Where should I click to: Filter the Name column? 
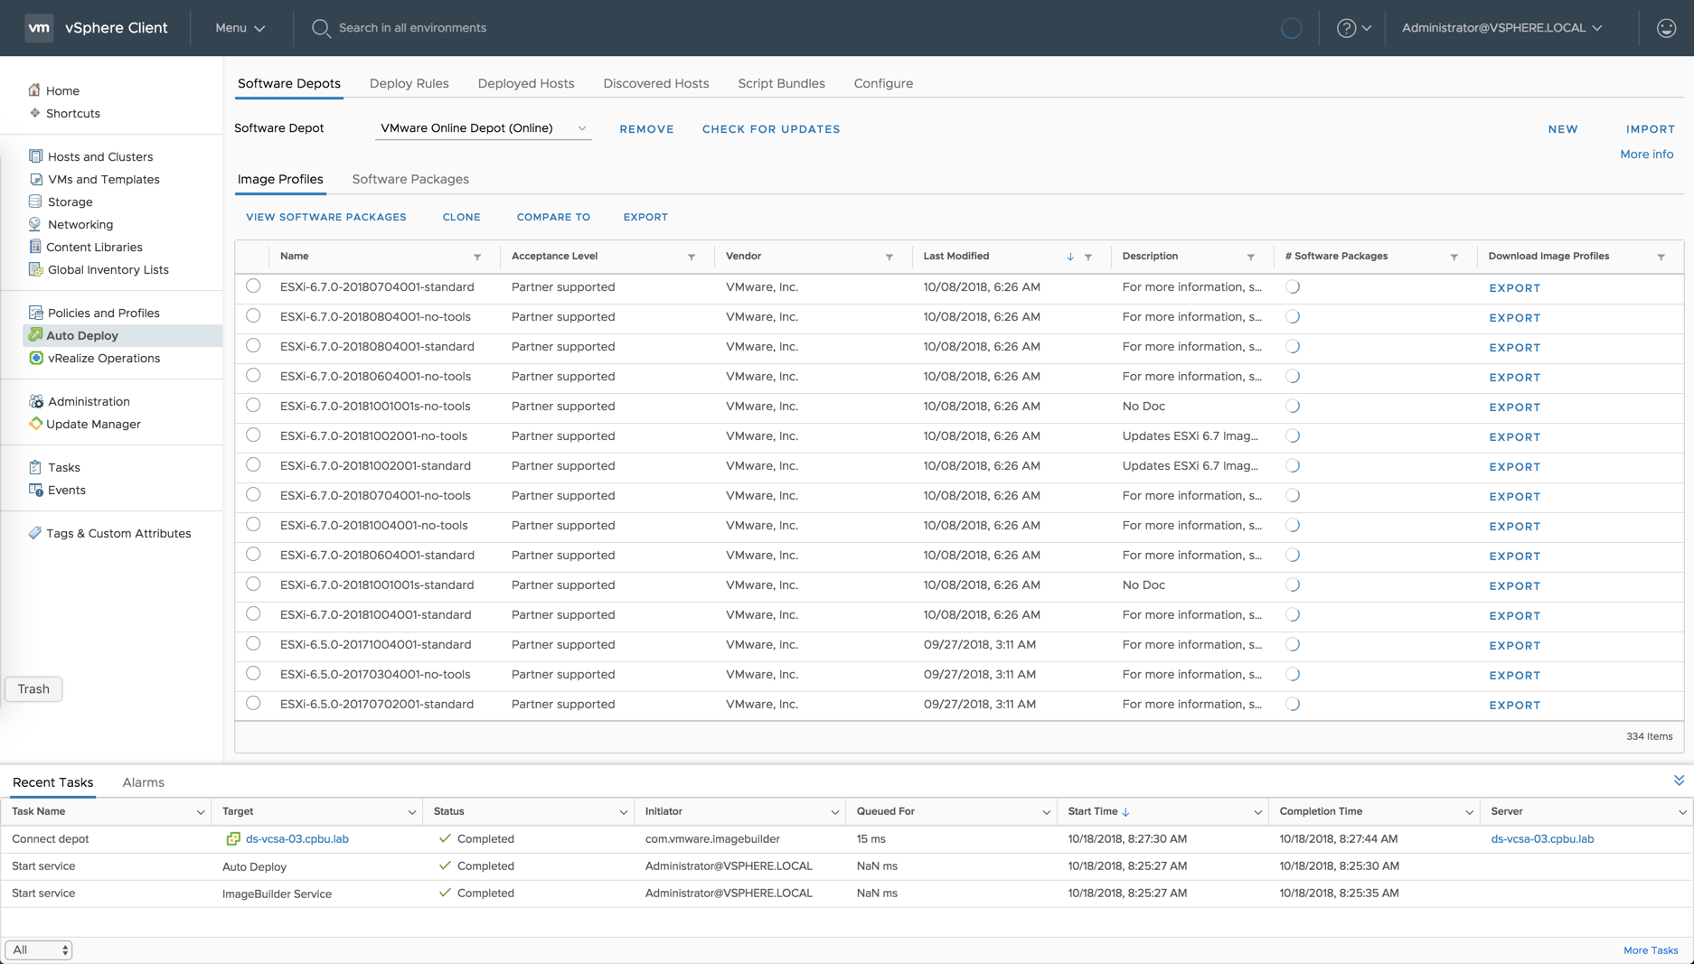pyautogui.click(x=477, y=257)
